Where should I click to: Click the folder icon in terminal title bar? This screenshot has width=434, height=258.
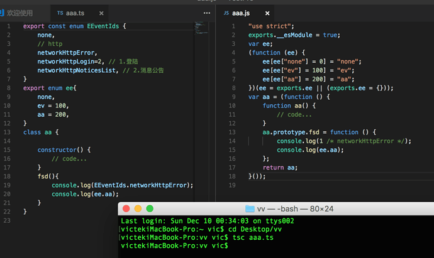pyautogui.click(x=250, y=208)
